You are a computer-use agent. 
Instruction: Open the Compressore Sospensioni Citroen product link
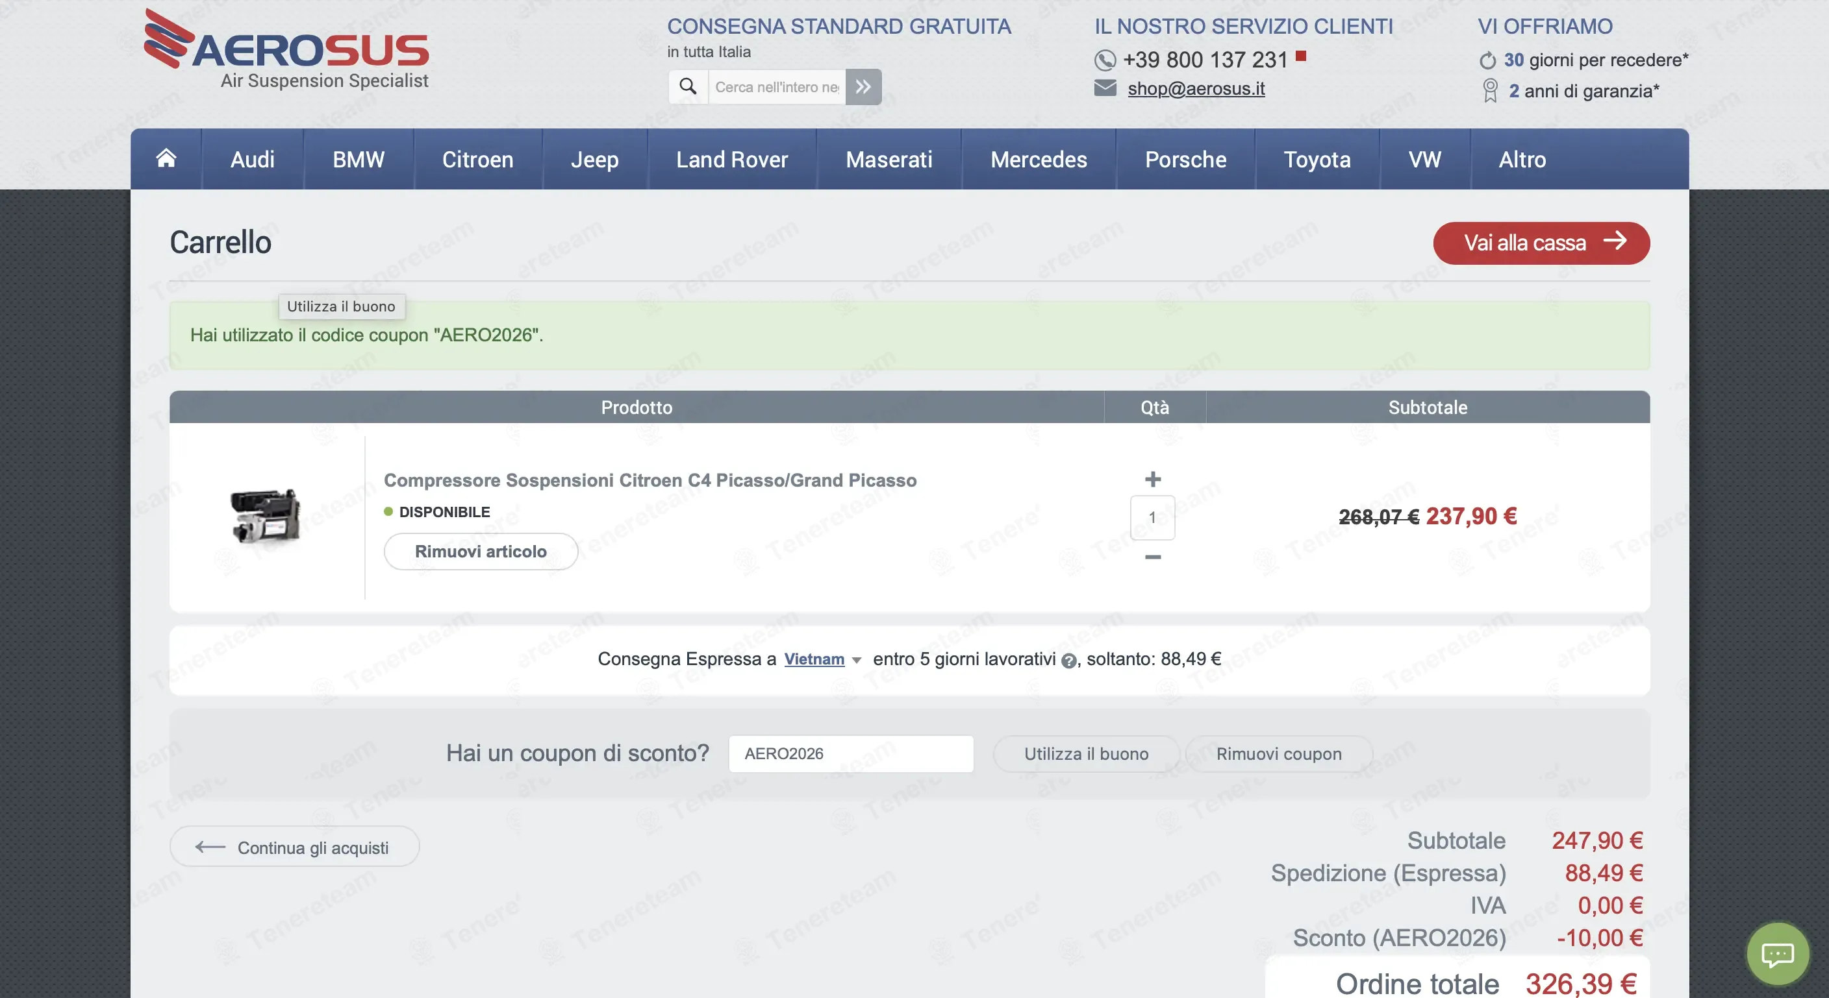pos(650,480)
